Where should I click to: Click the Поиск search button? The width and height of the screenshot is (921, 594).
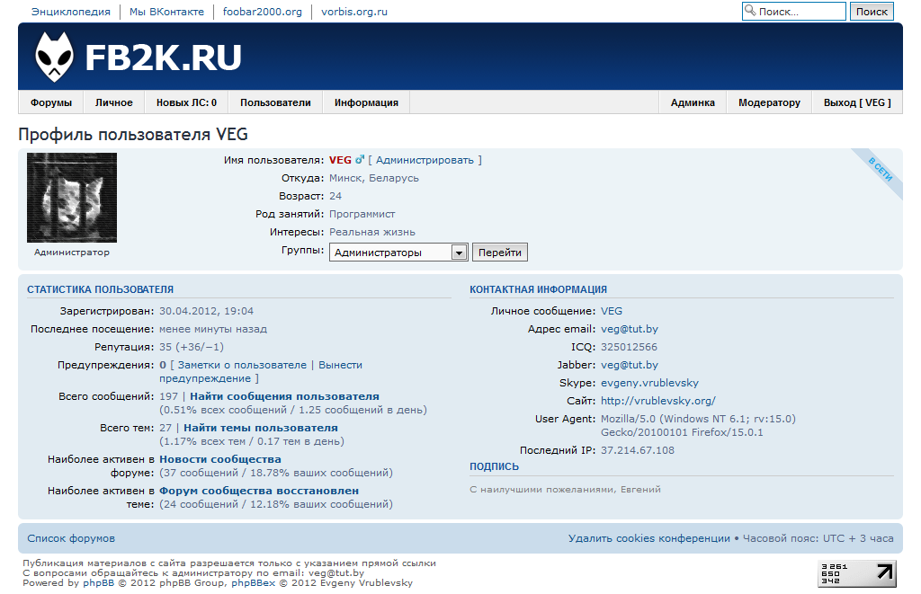(871, 12)
